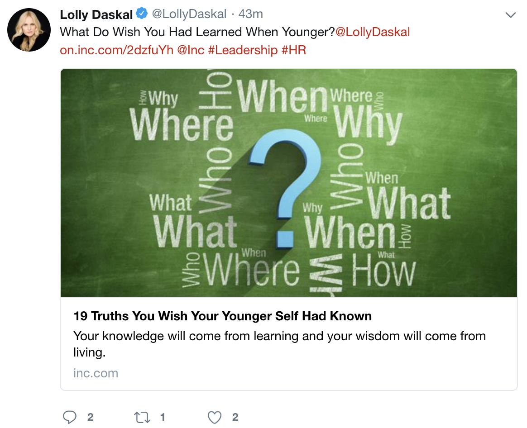
Task: Click the 43m timestamp
Action: (x=250, y=14)
